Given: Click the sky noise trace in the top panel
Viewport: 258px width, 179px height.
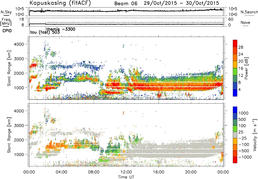Looking at the screenshot, I should pyautogui.click(x=126, y=11).
